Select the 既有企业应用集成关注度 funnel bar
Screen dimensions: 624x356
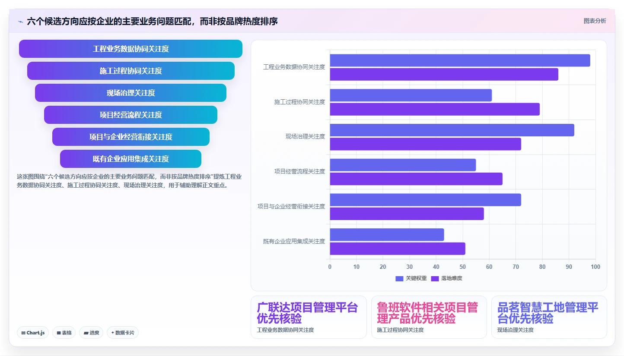click(x=131, y=159)
